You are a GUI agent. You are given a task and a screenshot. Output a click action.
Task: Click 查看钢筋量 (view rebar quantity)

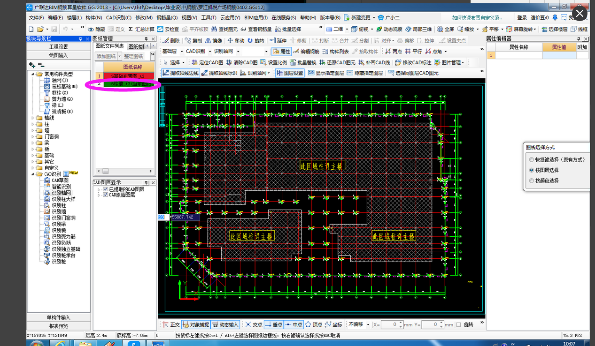point(256,29)
